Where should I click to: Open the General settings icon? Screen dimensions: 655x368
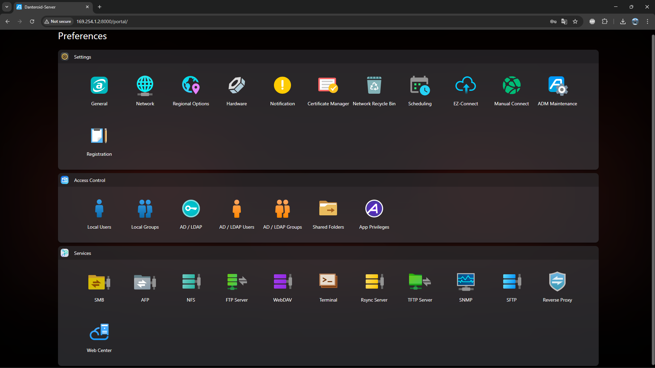99,85
